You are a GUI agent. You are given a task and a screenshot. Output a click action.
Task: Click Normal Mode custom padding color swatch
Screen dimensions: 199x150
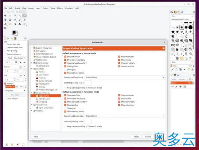point(88,83)
